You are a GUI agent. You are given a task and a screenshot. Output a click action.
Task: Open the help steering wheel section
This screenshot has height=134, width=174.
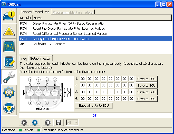pos(9,108)
